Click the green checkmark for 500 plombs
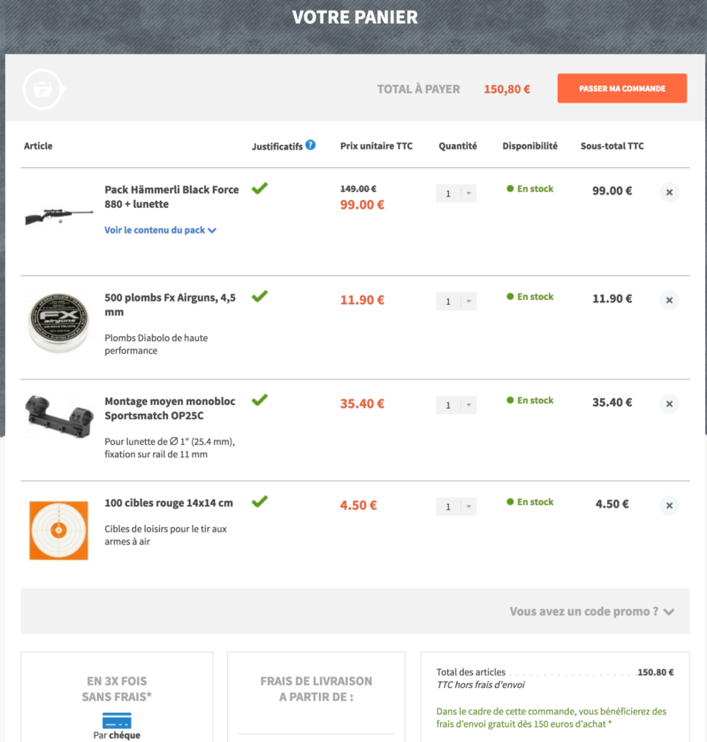 pyautogui.click(x=260, y=296)
